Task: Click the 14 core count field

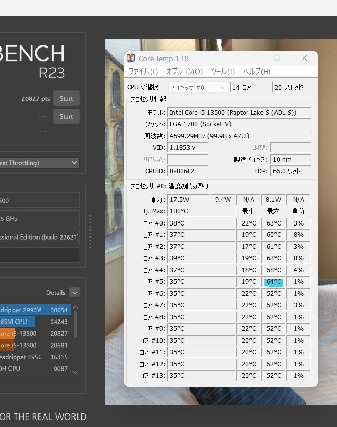Action: [236, 87]
